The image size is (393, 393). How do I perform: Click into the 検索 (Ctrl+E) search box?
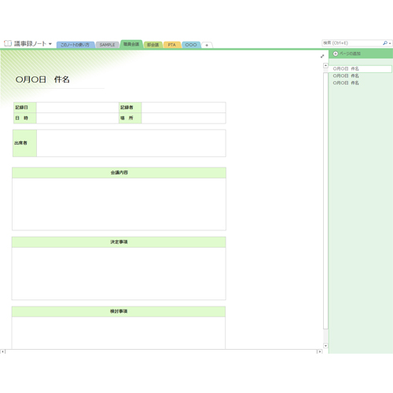(x=352, y=43)
